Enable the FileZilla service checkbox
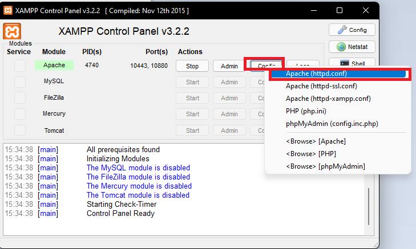This screenshot has height=249, width=416. point(20,98)
